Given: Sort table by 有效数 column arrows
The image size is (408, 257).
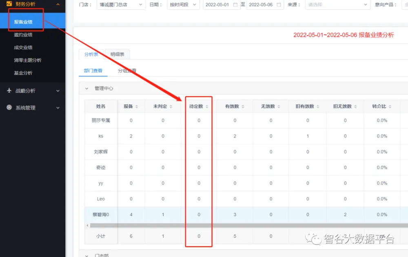Looking at the screenshot, I should point(243,107).
